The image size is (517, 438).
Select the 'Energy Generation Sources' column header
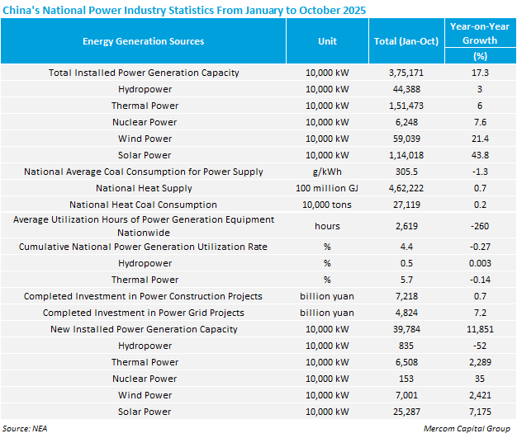tap(144, 41)
